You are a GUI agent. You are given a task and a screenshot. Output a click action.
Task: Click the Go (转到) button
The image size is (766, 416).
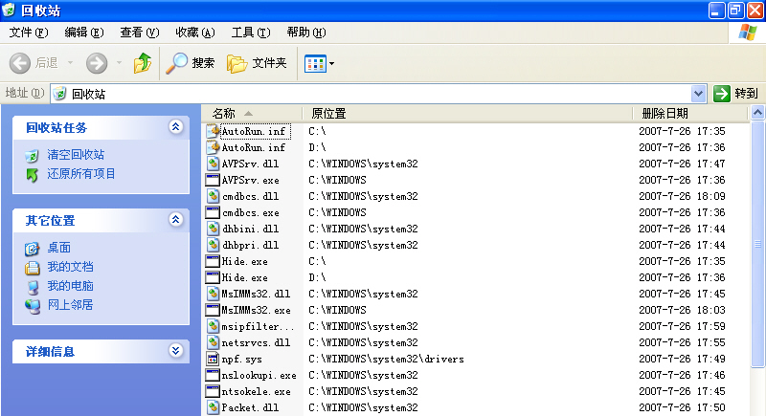point(735,94)
